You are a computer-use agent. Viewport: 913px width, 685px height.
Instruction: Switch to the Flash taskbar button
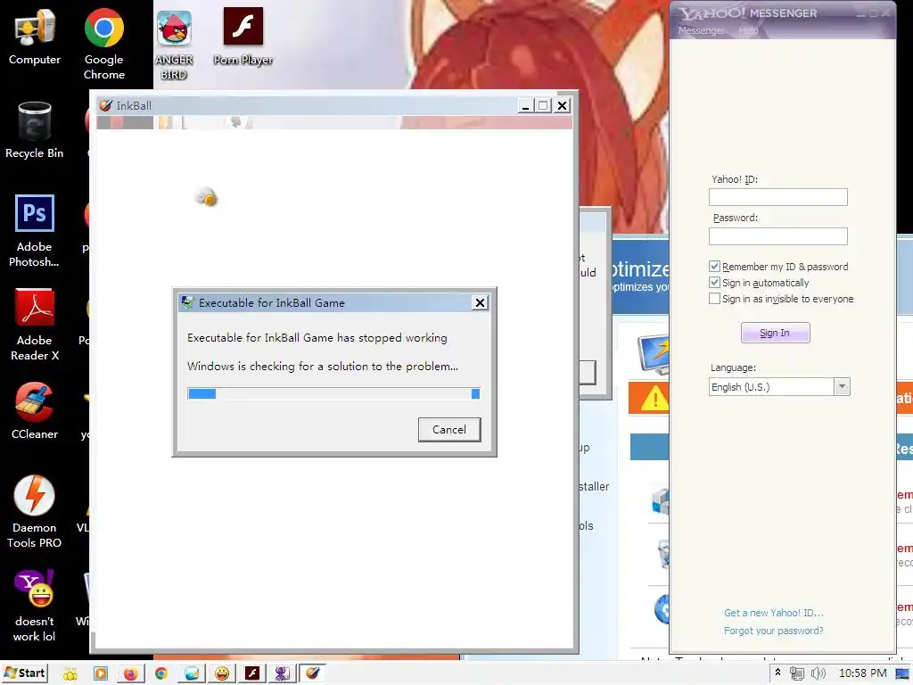click(252, 674)
